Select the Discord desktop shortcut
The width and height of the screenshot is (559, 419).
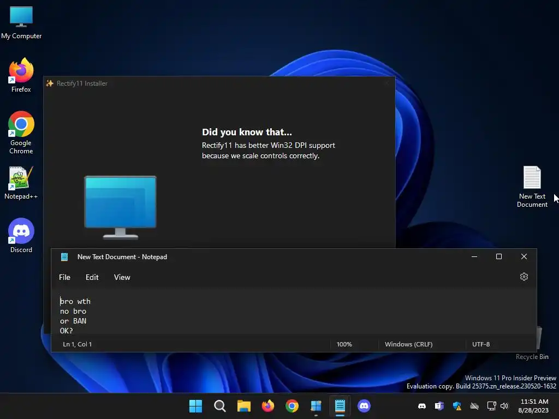click(x=21, y=236)
